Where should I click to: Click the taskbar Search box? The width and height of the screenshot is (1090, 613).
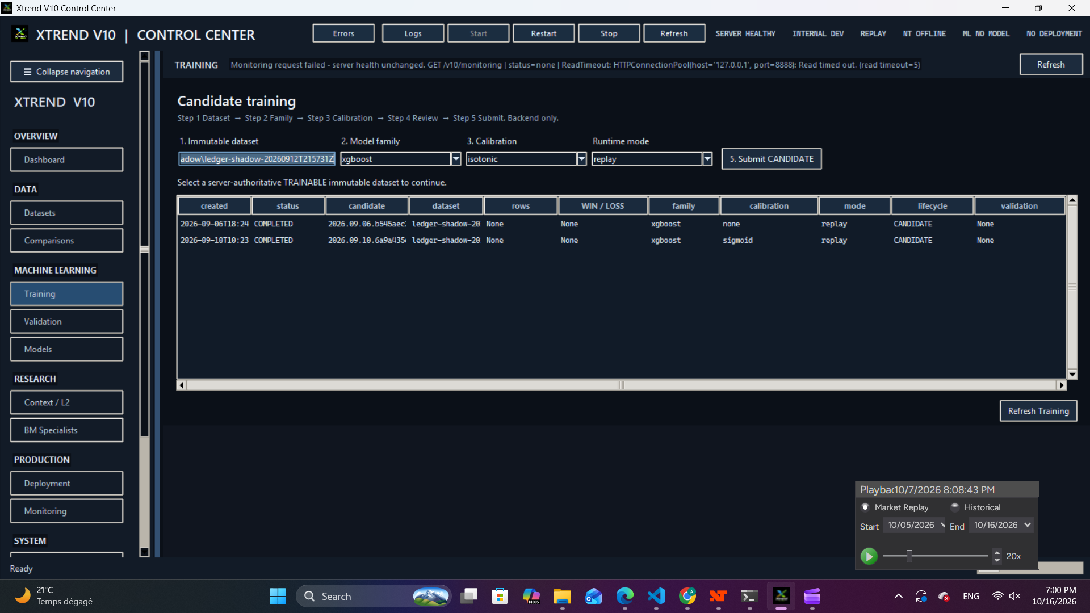[374, 596]
